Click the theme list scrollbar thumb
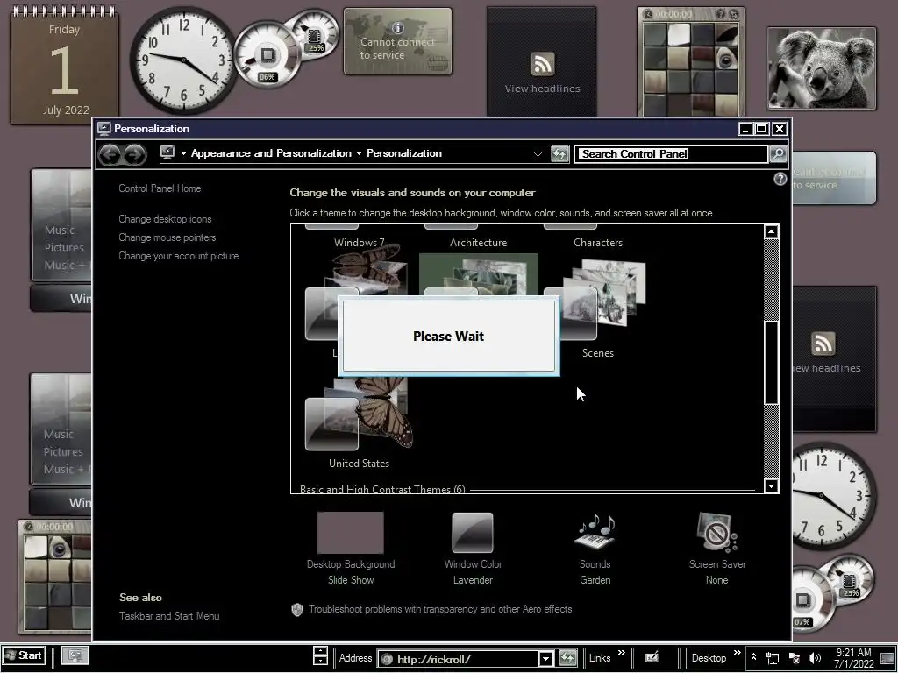Screen dimensions: 898x673 [x=771, y=362]
